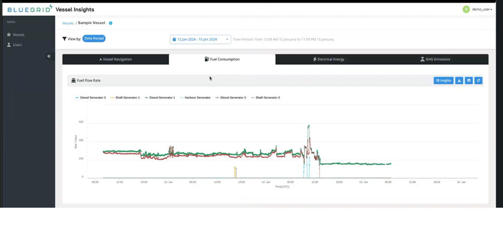The image size is (503, 235).
Task: Open the GHG Emissions tab
Action: point(435,59)
